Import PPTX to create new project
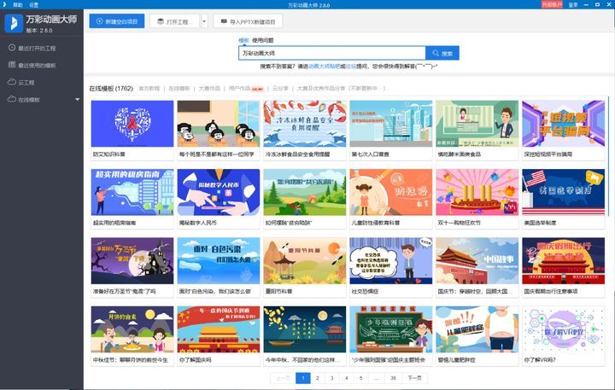 coord(248,21)
